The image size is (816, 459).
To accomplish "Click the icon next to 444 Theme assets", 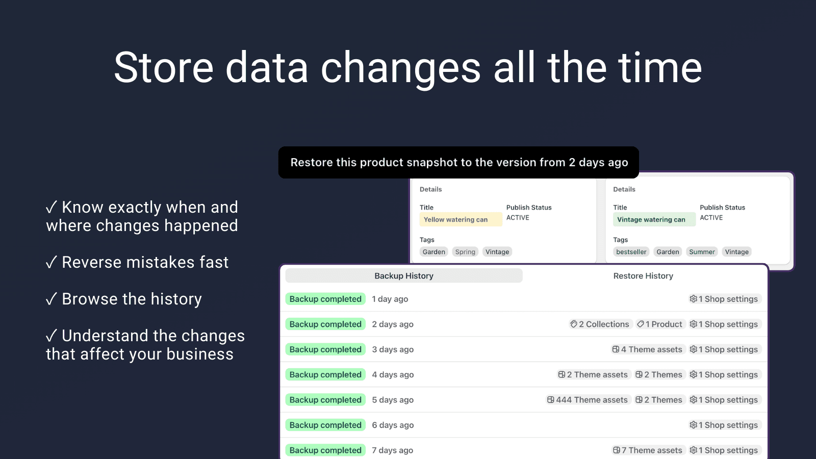I will coord(551,399).
